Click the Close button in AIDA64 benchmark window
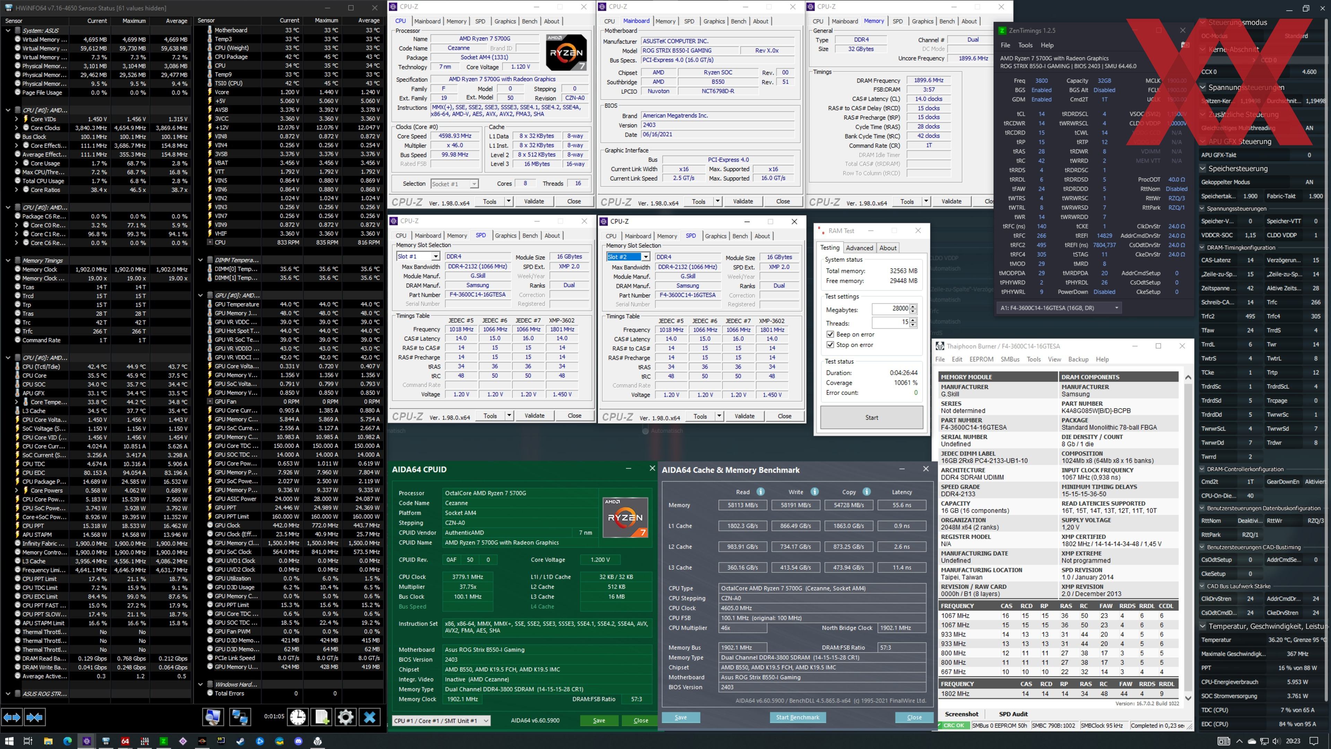Image resolution: width=1331 pixels, height=749 pixels. coord(914,717)
